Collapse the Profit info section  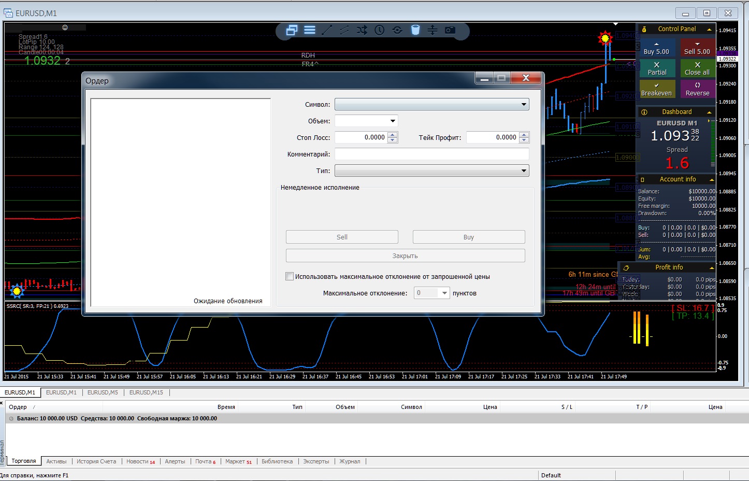coord(711,268)
